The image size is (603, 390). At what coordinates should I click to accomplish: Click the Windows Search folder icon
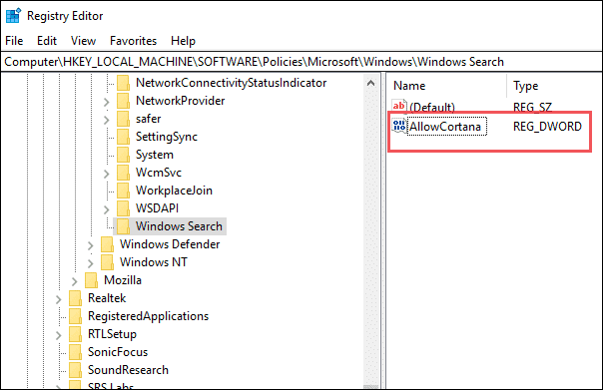(x=123, y=226)
